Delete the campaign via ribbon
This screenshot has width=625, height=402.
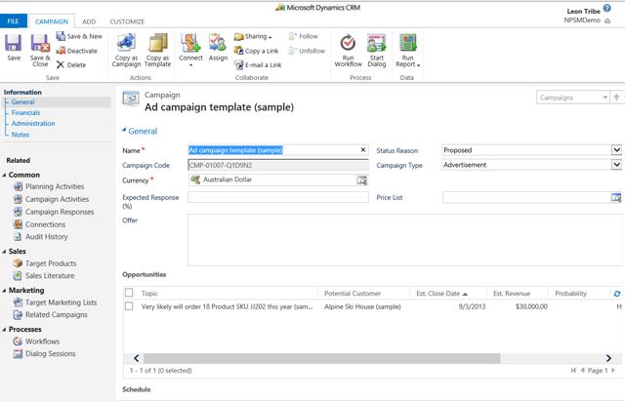tap(71, 64)
